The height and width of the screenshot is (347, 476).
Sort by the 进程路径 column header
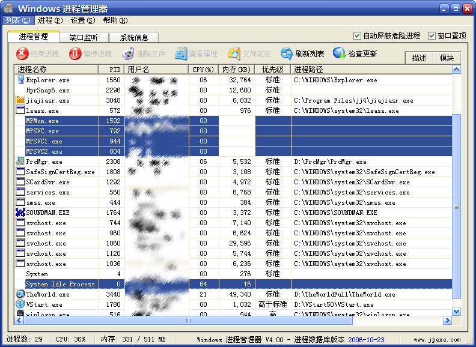point(371,70)
